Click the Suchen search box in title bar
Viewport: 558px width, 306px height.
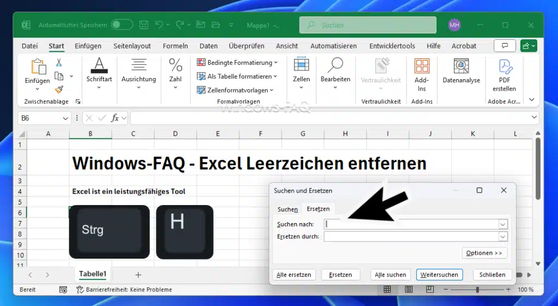(x=368, y=25)
